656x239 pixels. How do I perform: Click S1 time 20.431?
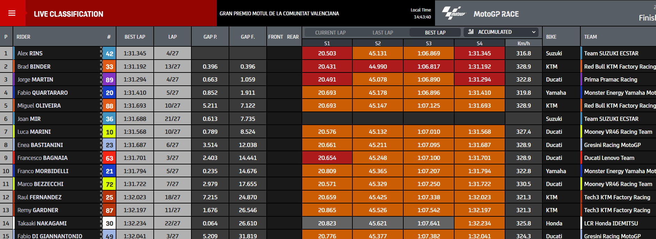(x=327, y=67)
